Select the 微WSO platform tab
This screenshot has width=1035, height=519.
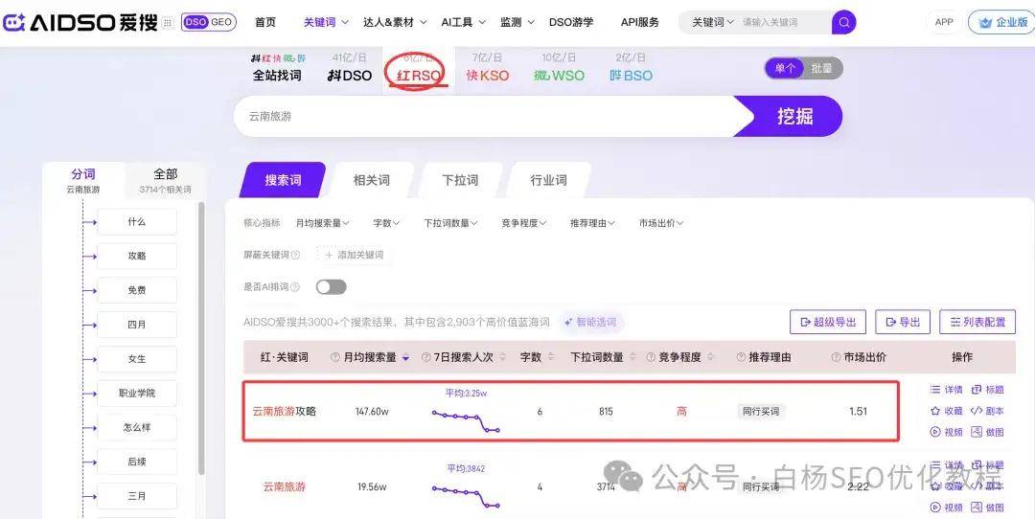[x=559, y=69]
